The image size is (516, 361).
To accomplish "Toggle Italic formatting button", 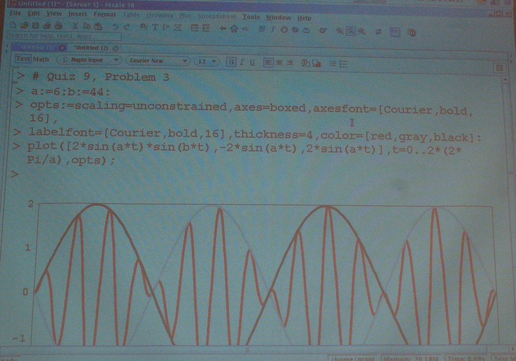I will point(241,62).
